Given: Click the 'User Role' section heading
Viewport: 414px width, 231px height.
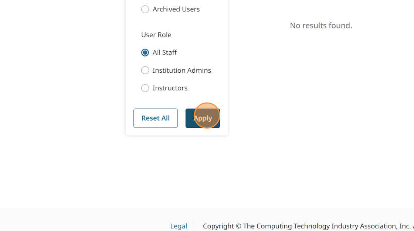Looking at the screenshot, I should (x=156, y=35).
